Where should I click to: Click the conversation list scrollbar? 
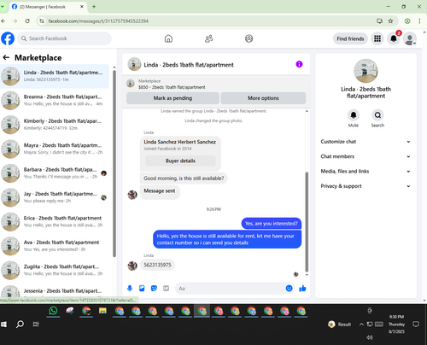[x=114, y=163]
